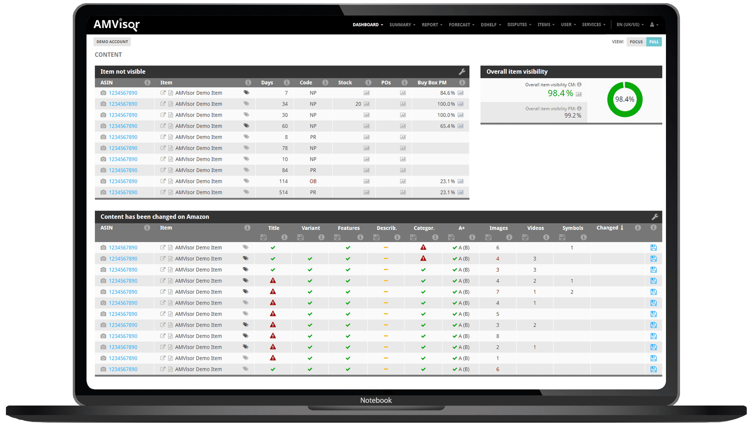Click the DEMO ACCOUNT button
The image size is (750, 427).
click(x=112, y=42)
